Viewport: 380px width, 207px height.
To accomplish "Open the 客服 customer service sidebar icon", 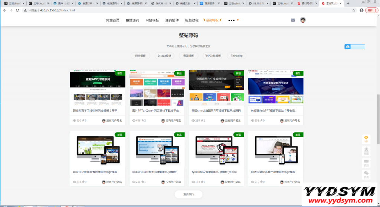I will coord(366,151).
